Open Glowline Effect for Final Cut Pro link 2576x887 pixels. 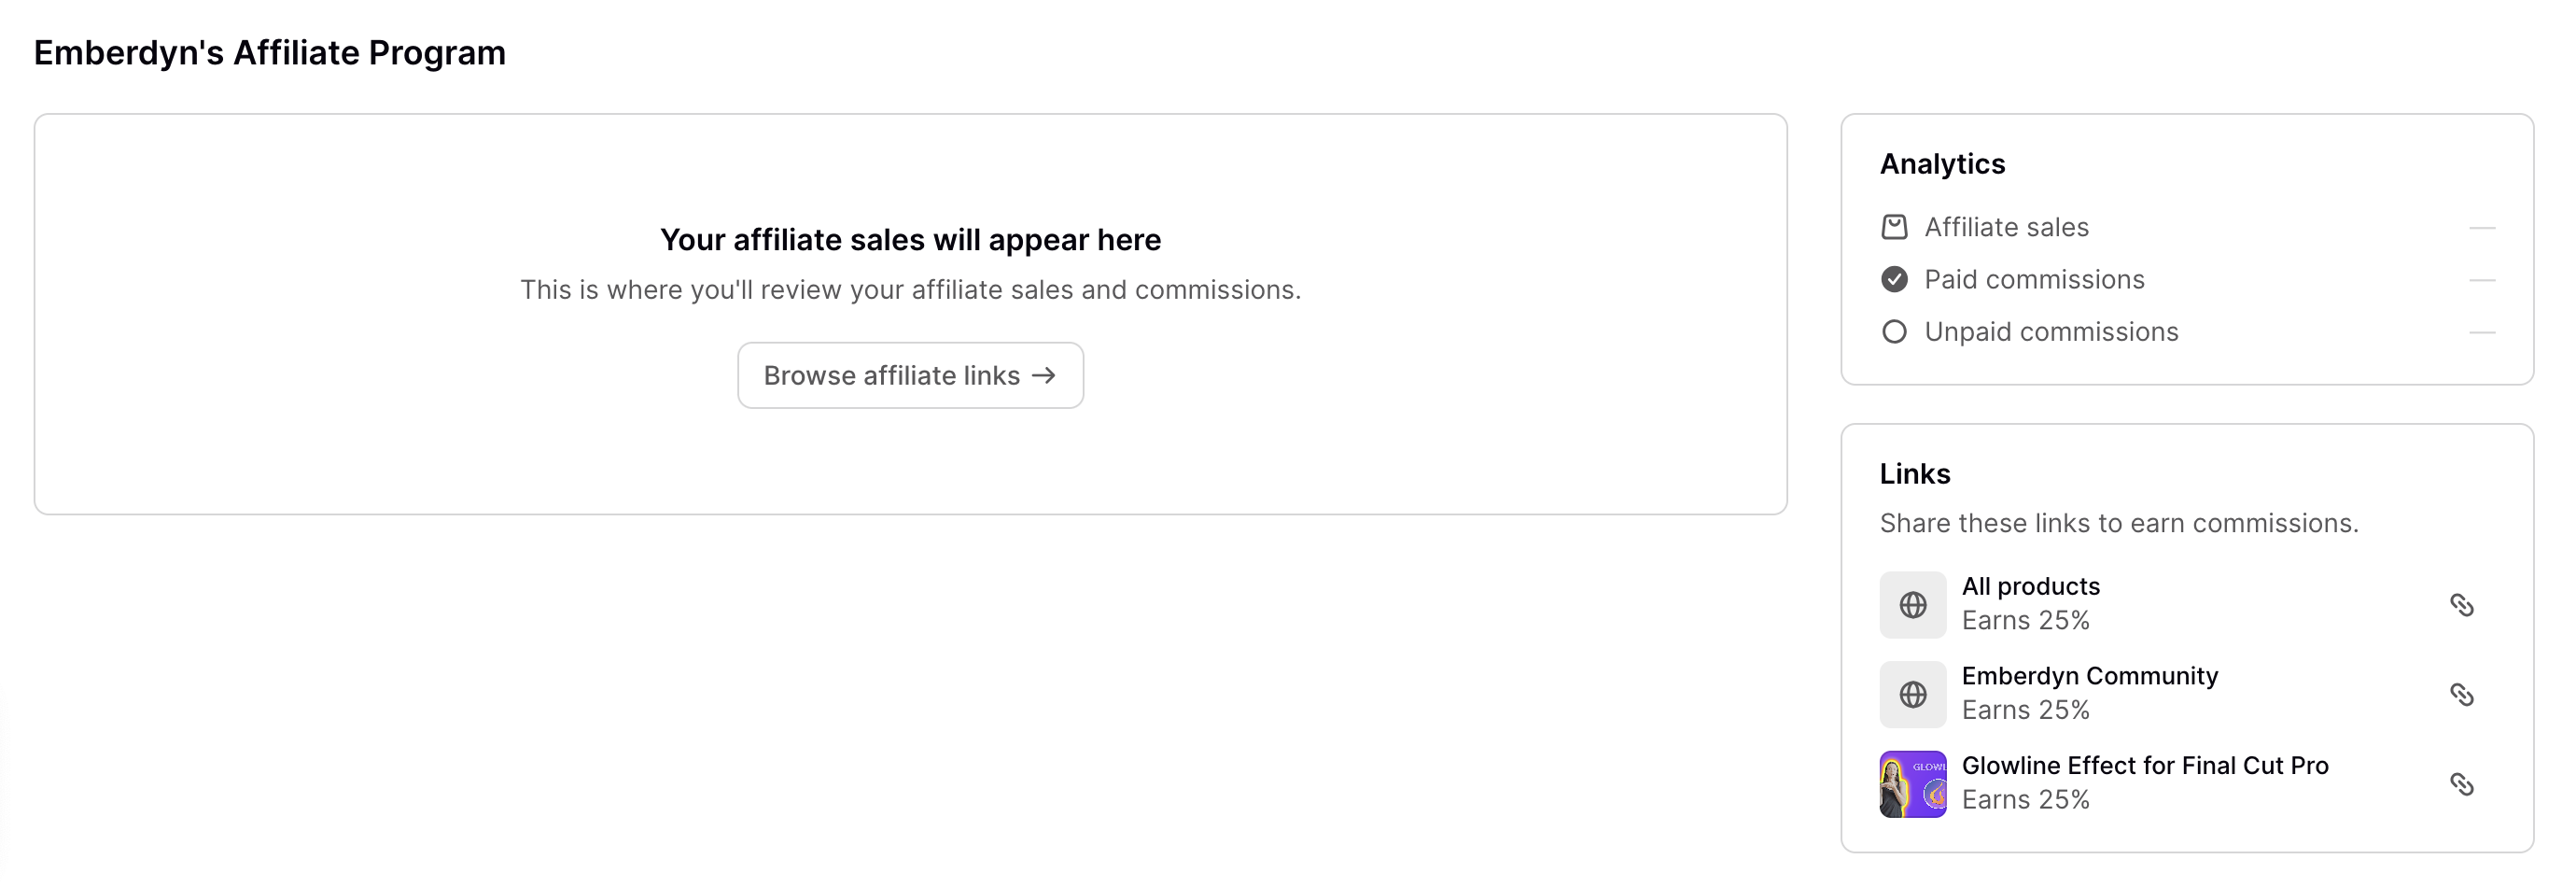[x=2145, y=766]
